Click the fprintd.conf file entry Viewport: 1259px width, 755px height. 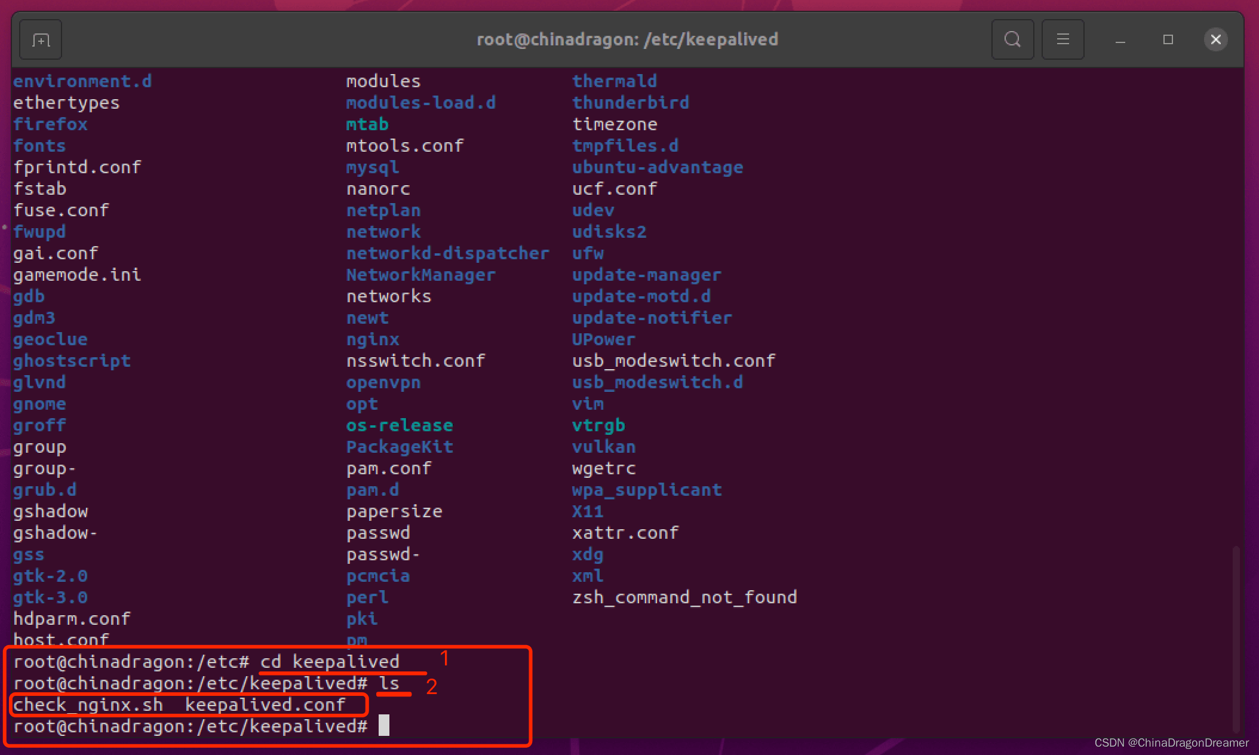[x=77, y=167]
